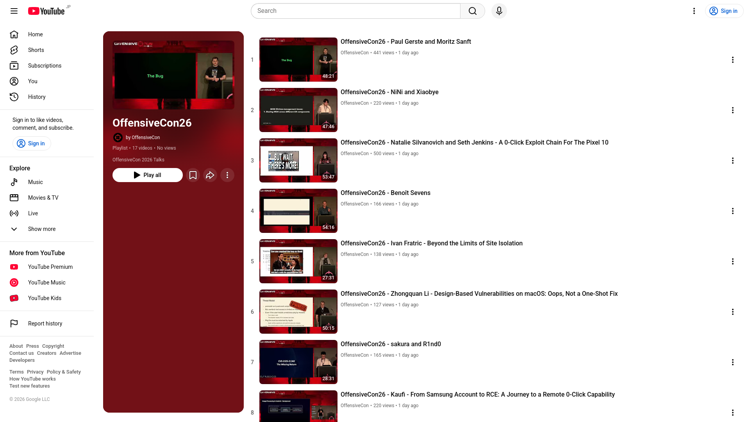Open Music under Explore
Viewport: 750px width, 422px height.
coord(47,182)
